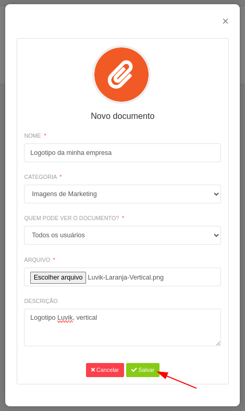Click the underlined word Luvik in description
This screenshot has height=411, width=245.
[x=65, y=318]
